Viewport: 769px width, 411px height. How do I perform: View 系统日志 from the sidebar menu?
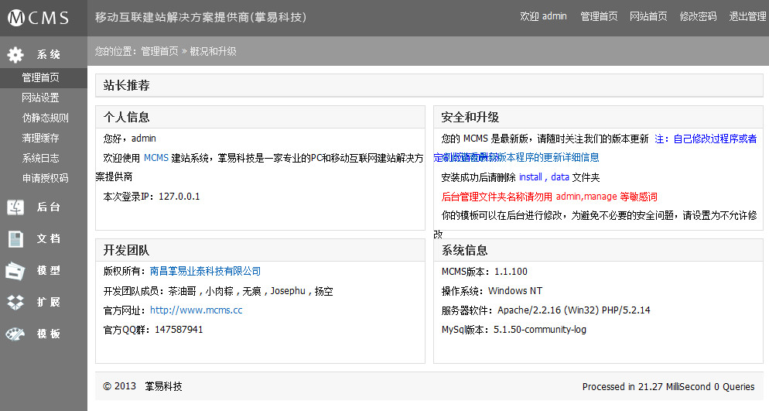tap(40, 158)
